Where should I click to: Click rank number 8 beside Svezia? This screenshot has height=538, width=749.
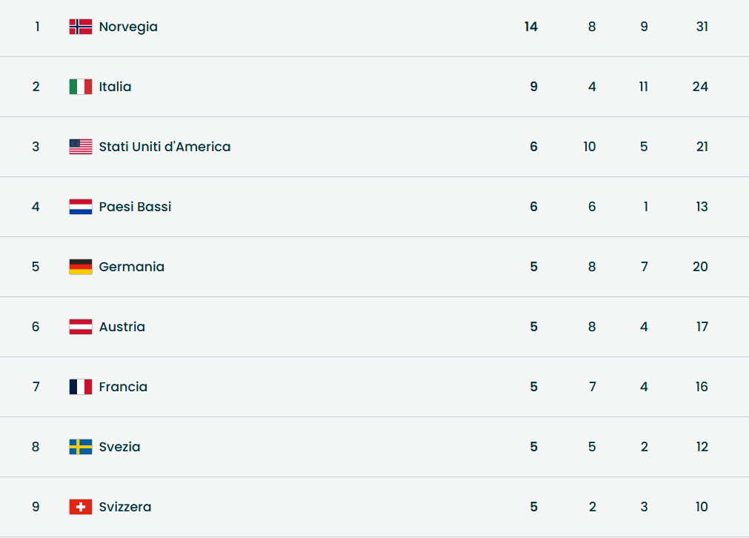click(36, 447)
